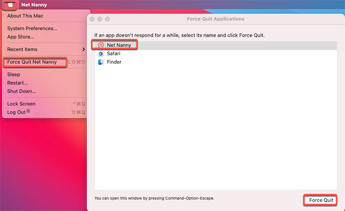Open System Preferences from Apple menu

pos(32,28)
